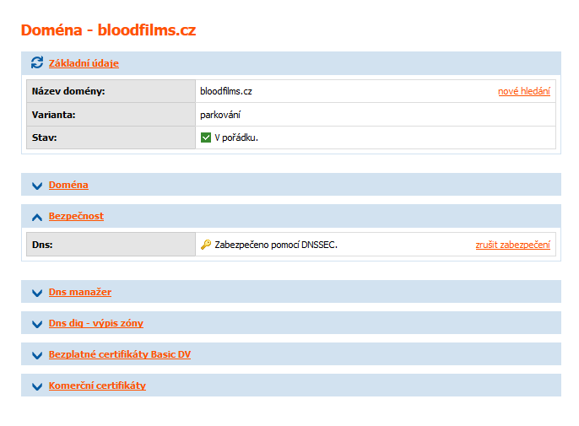Click the refresh icon beside Základní údaje
The image size is (579, 426).
pos(36,62)
